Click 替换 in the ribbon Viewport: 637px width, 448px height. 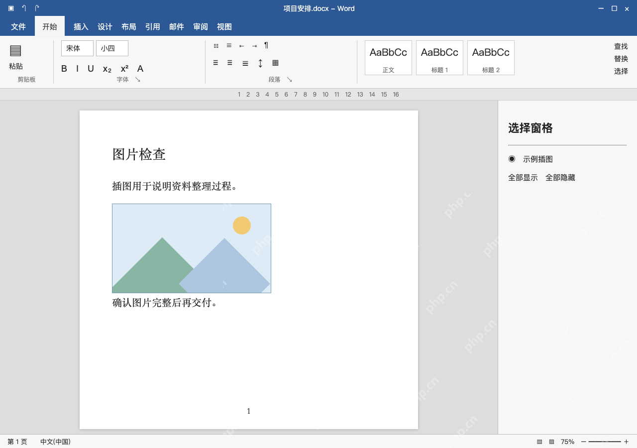pyautogui.click(x=621, y=59)
